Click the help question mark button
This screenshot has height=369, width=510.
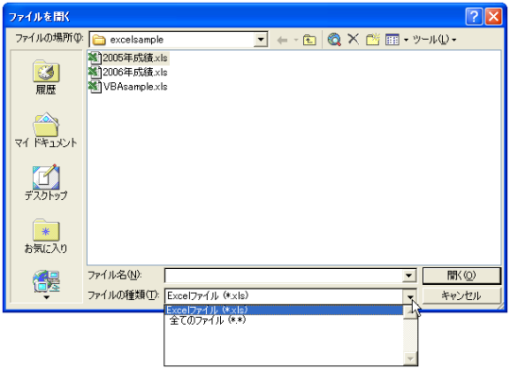coord(474,16)
